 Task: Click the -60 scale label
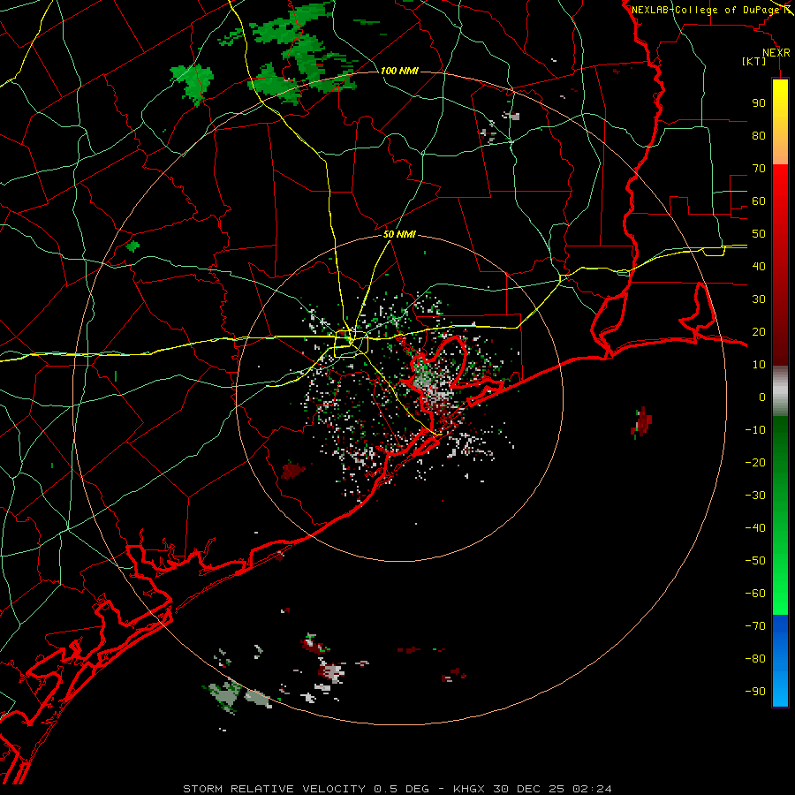[755, 594]
